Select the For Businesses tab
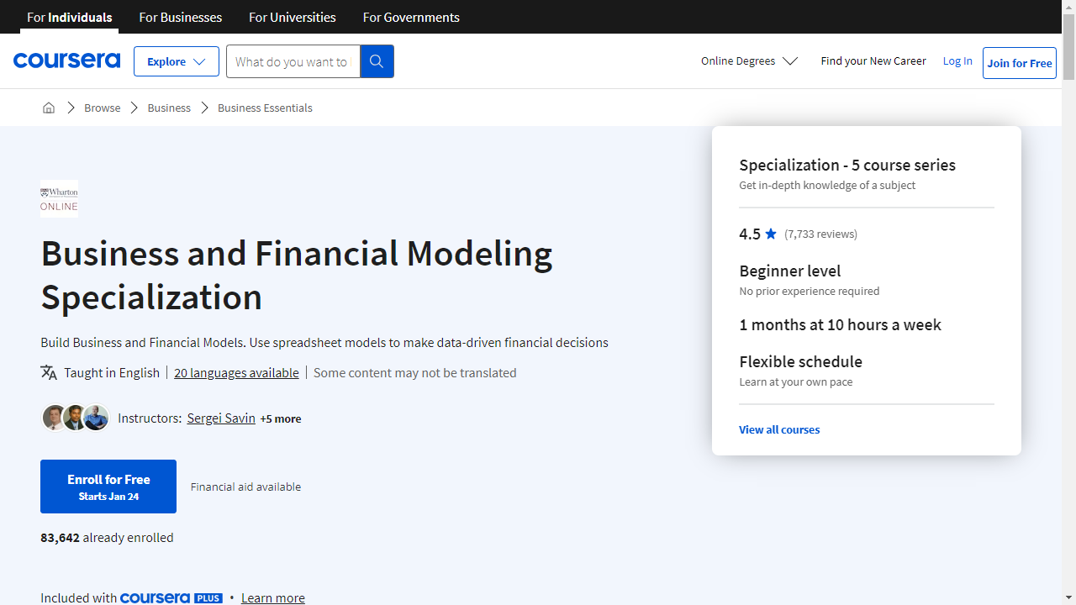 point(181,17)
